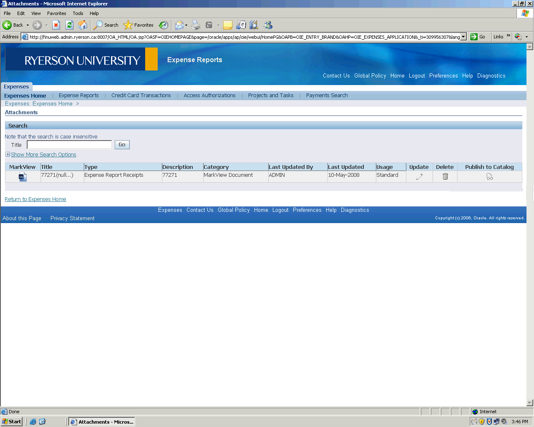The width and height of the screenshot is (534, 427).
Task: Click the Go button beside Title field
Action: [x=122, y=145]
